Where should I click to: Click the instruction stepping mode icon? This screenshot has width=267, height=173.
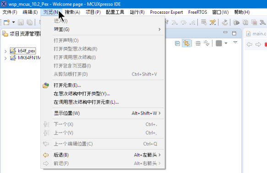coord(204,22)
